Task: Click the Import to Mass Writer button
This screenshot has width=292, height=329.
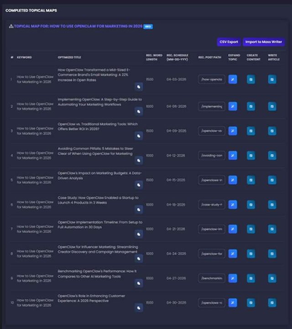Action: click(x=264, y=42)
